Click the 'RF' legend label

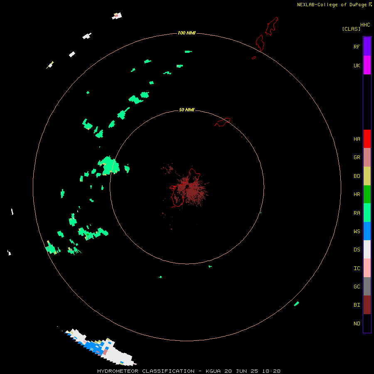click(x=357, y=47)
